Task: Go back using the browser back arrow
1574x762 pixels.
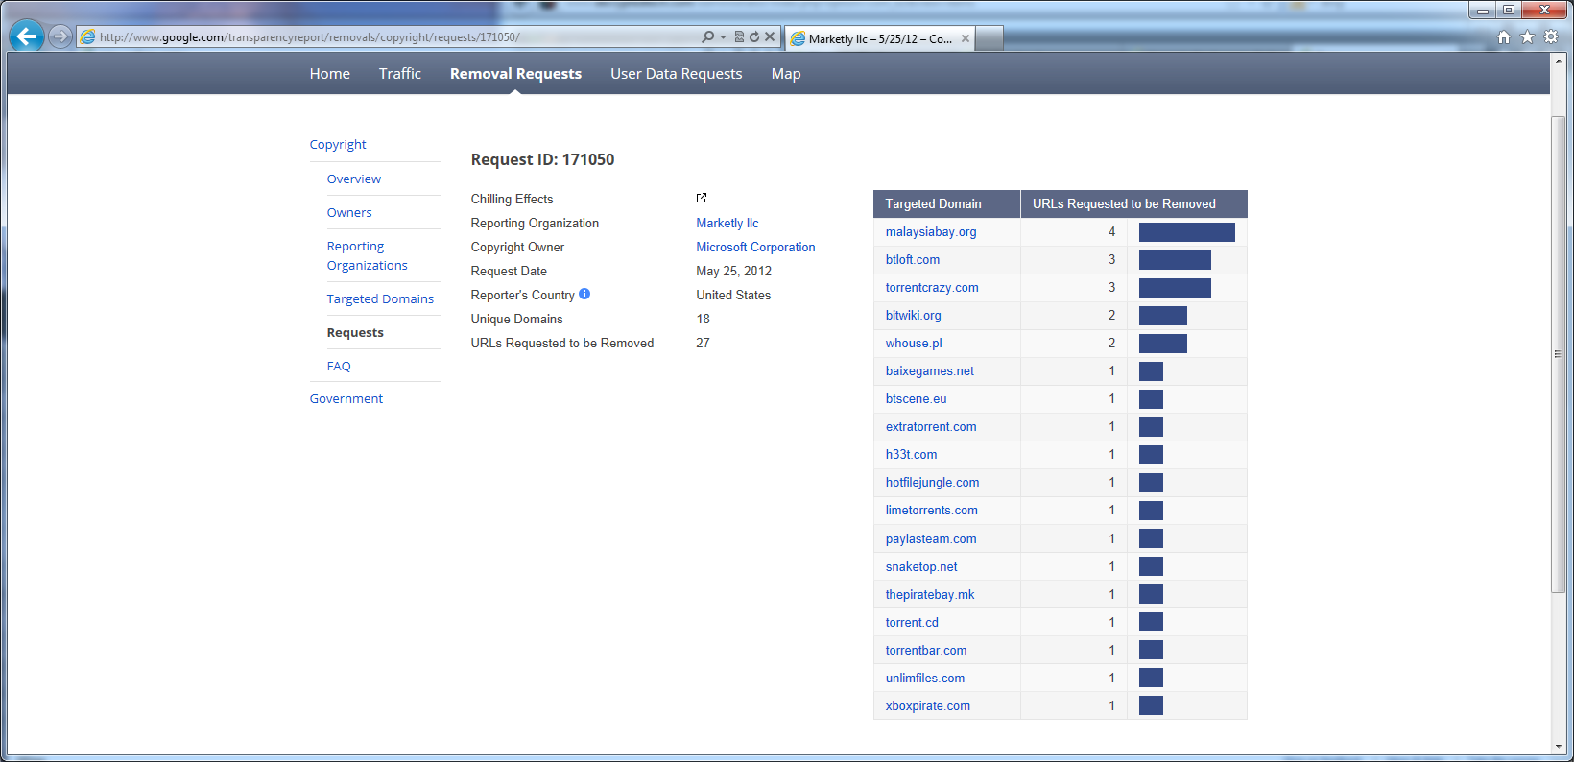Action: tap(27, 36)
